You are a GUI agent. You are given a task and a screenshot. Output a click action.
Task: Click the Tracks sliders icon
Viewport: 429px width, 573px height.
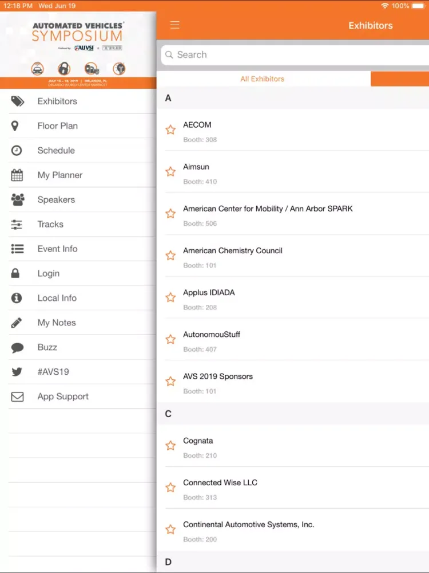(x=17, y=224)
